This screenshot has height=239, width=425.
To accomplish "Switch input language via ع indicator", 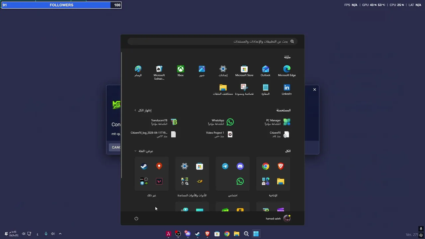I will [x=38, y=234].
